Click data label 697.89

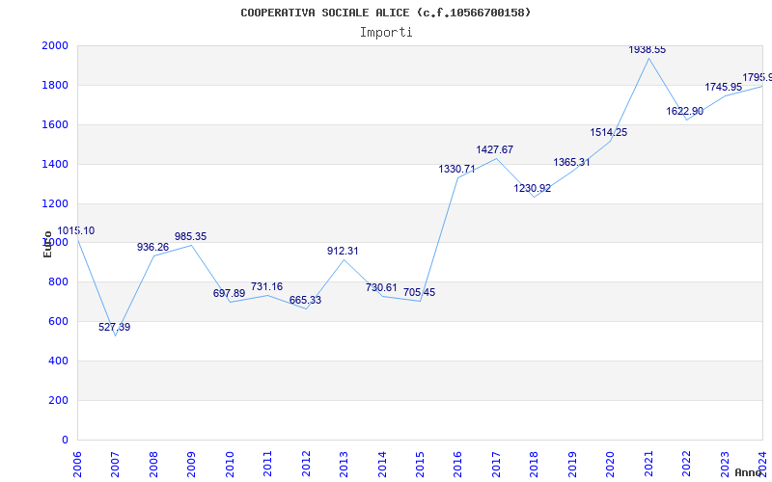click(x=229, y=293)
